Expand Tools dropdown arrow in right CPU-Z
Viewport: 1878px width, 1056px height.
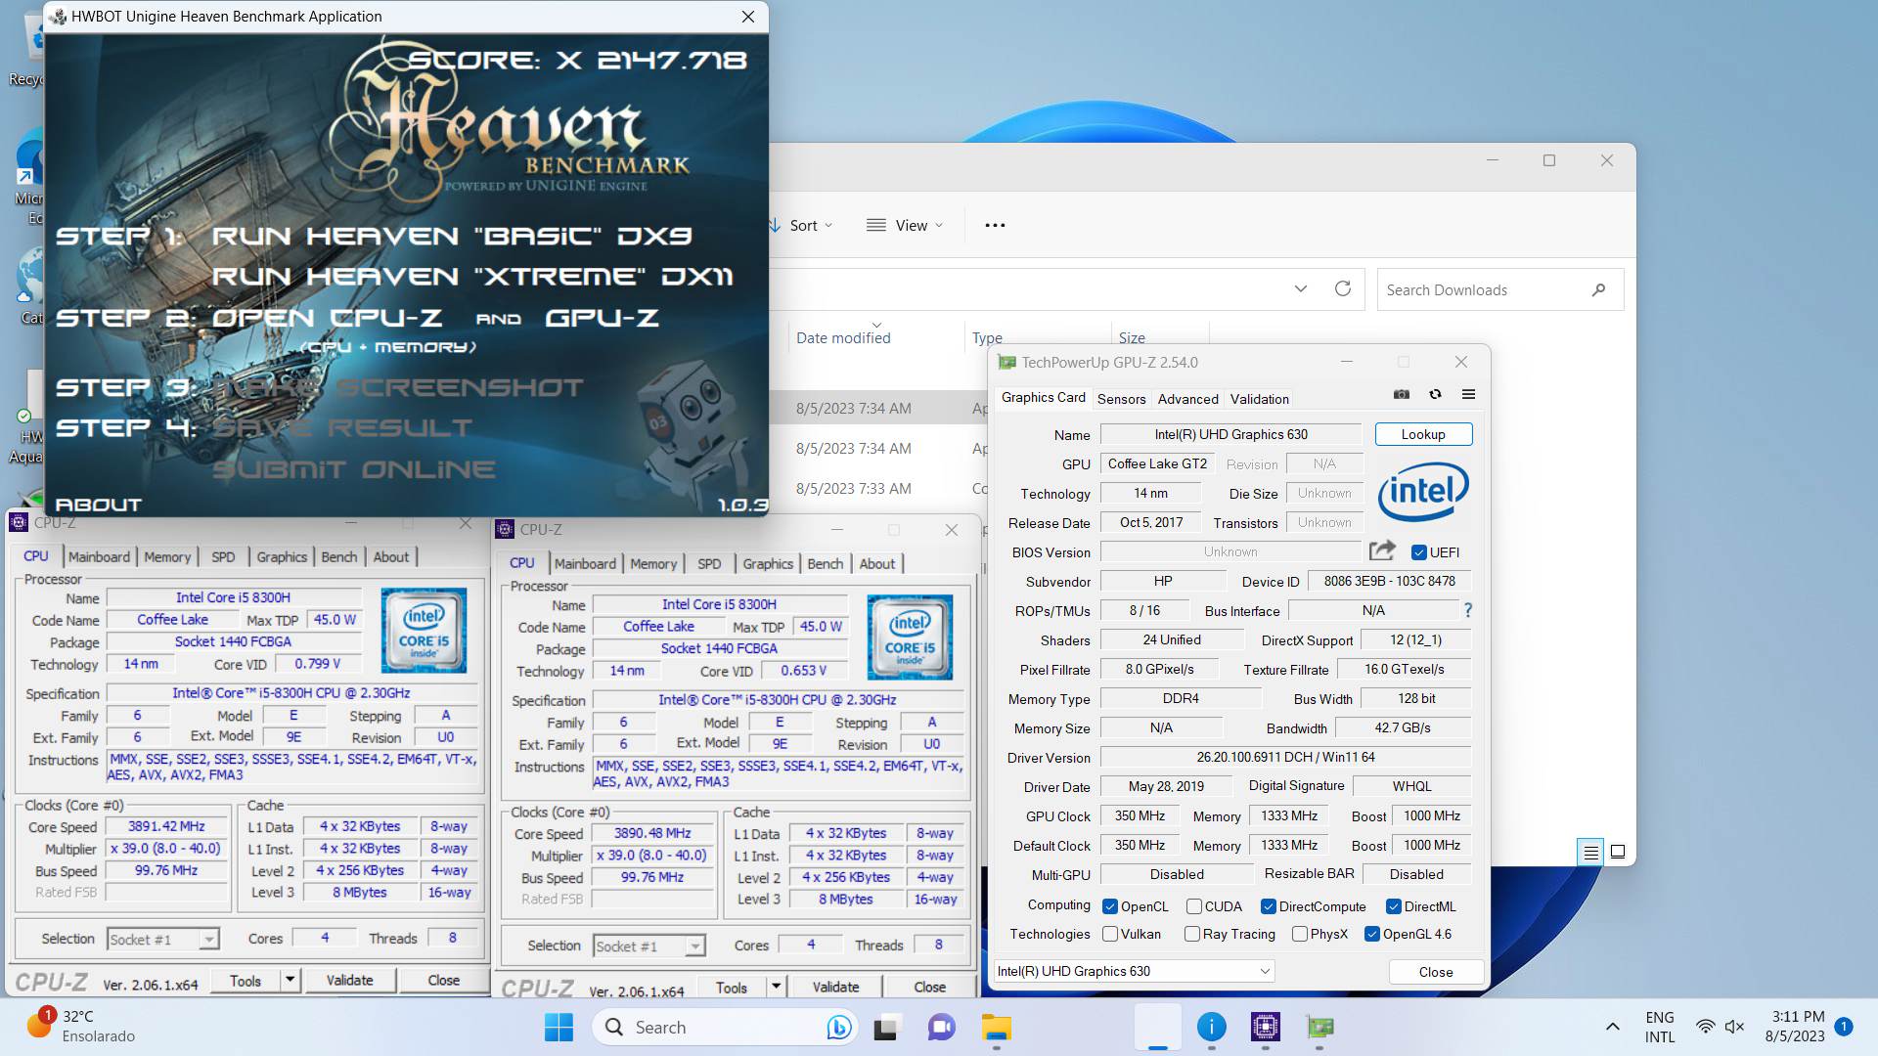(776, 987)
